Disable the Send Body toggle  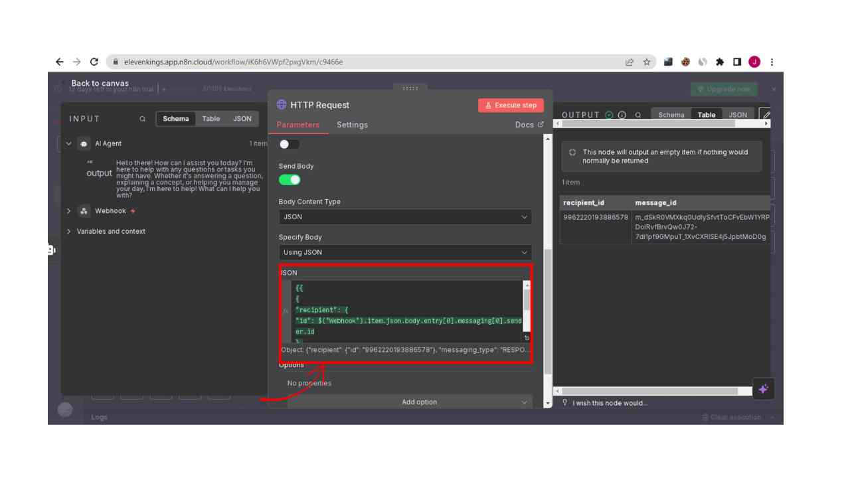click(x=290, y=180)
